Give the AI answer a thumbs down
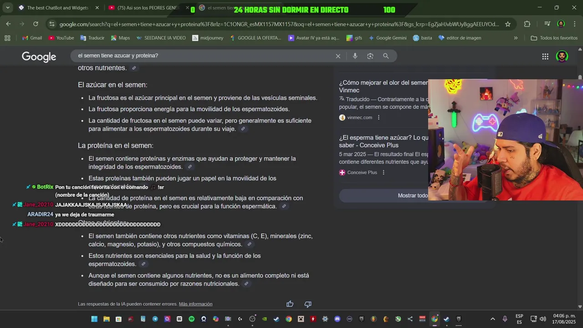 click(x=308, y=304)
